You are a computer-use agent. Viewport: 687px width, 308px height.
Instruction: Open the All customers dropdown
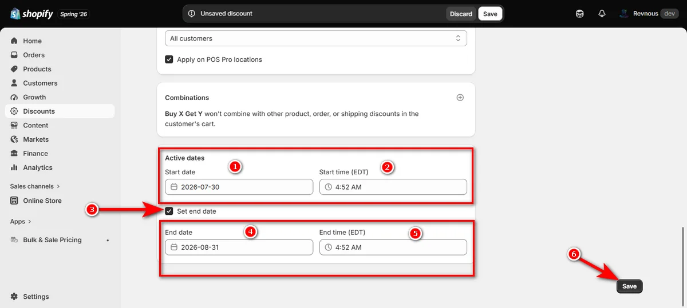point(315,38)
